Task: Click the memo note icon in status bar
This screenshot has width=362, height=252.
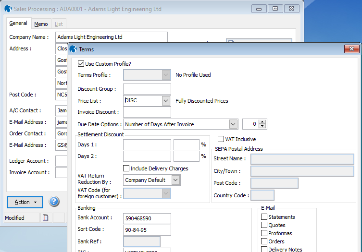Action: click(46, 218)
